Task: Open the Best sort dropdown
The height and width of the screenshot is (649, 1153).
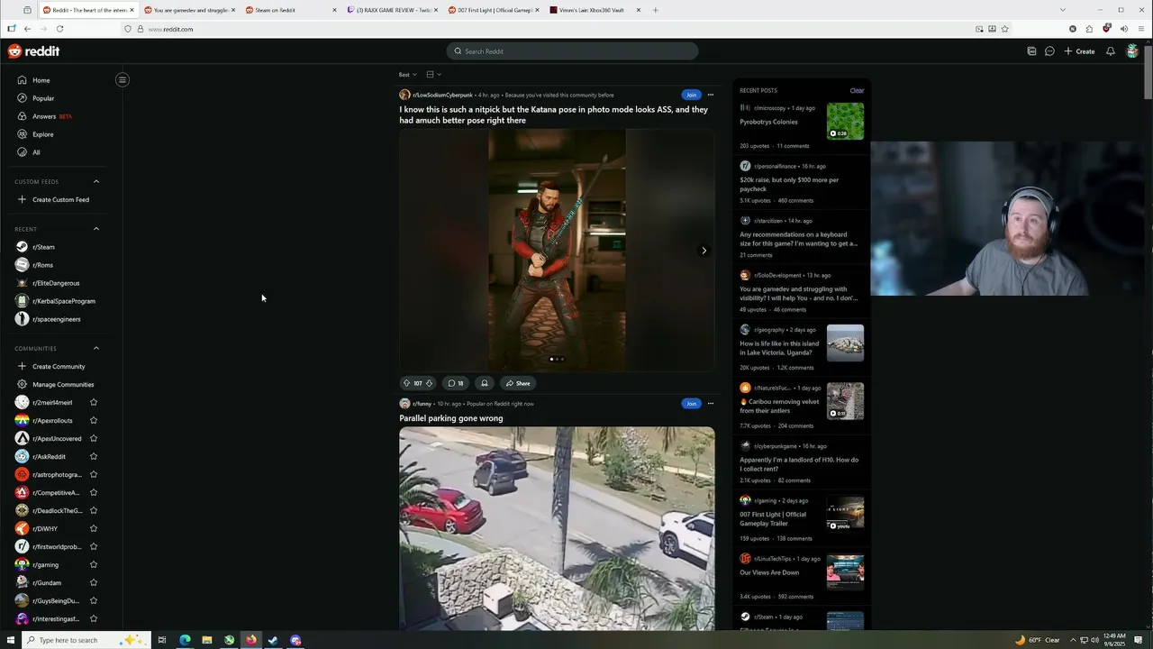Action: (408, 75)
